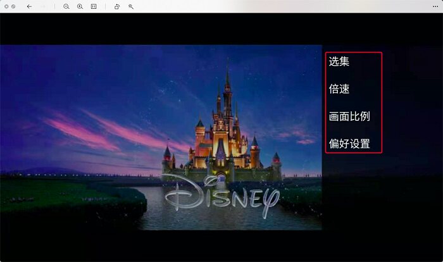Open the 选集 episode selection menu
This screenshot has height=262, width=443.
(339, 61)
